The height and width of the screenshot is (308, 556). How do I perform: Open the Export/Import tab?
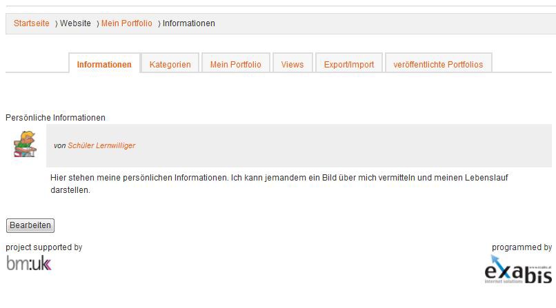349,63
